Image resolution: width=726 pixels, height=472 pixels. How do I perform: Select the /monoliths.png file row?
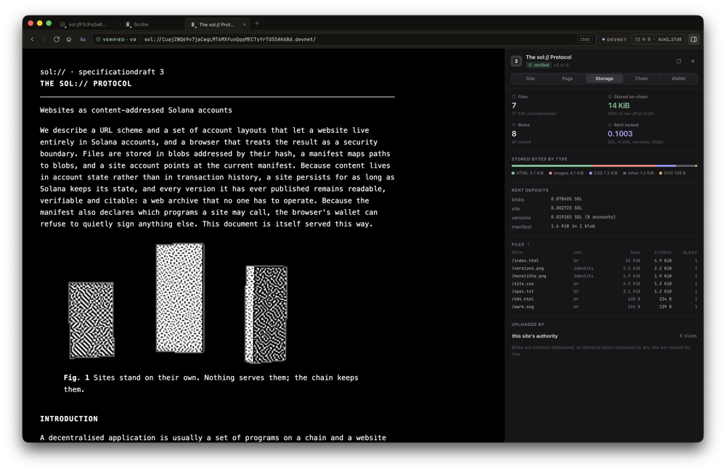pyautogui.click(x=604, y=276)
